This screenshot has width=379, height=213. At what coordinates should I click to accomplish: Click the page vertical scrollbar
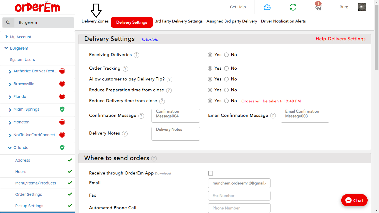[377, 36]
